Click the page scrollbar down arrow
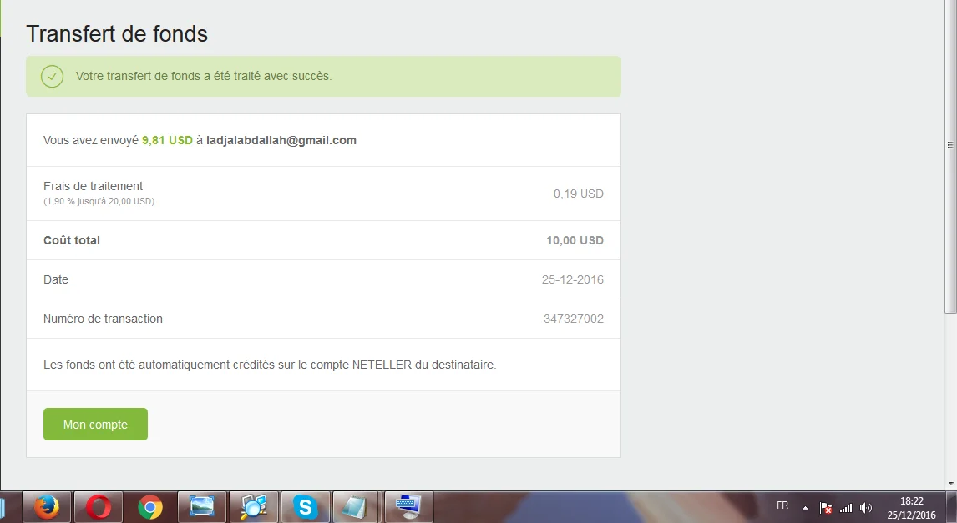 [950, 483]
